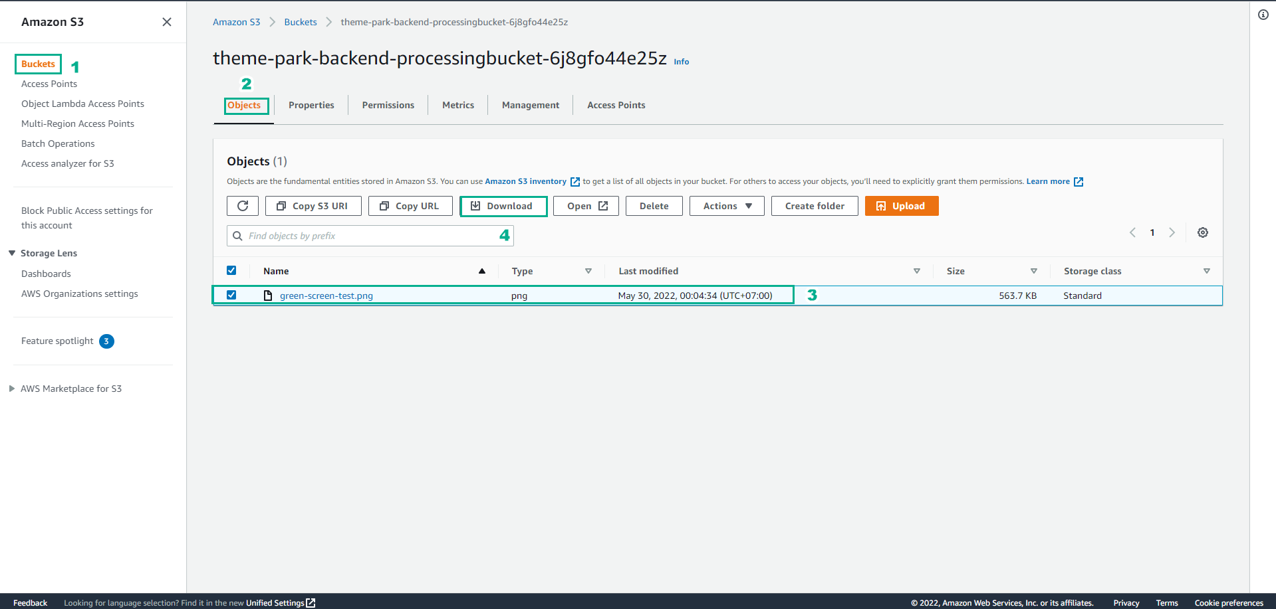Go to the next objects page
Viewport: 1276px width, 609px height.
tap(1172, 232)
